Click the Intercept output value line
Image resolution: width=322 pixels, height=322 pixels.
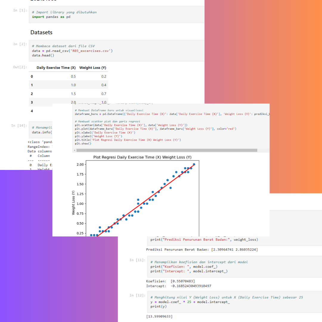(179, 286)
